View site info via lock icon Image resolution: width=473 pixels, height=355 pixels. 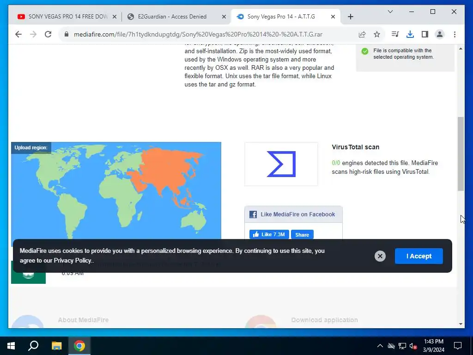[67, 34]
